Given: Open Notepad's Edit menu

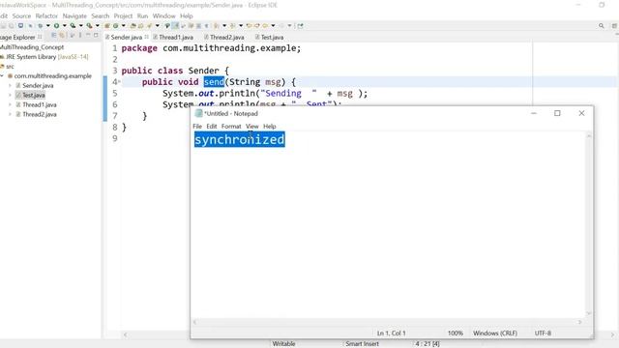Looking at the screenshot, I should point(212,127).
